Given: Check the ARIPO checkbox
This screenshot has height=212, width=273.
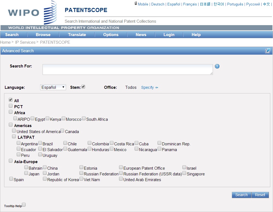Looking at the screenshot, I should click(x=15, y=118).
